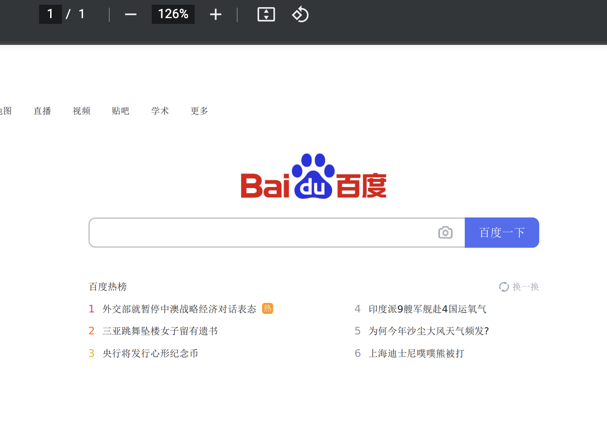Click the 直播 navigation item
Screen dimensions: 607x435
[42, 111]
